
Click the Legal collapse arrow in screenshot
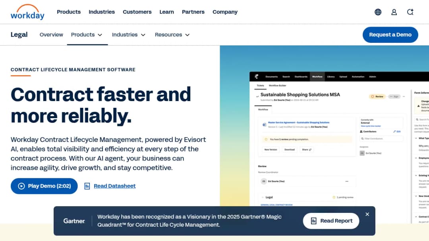[263, 197]
